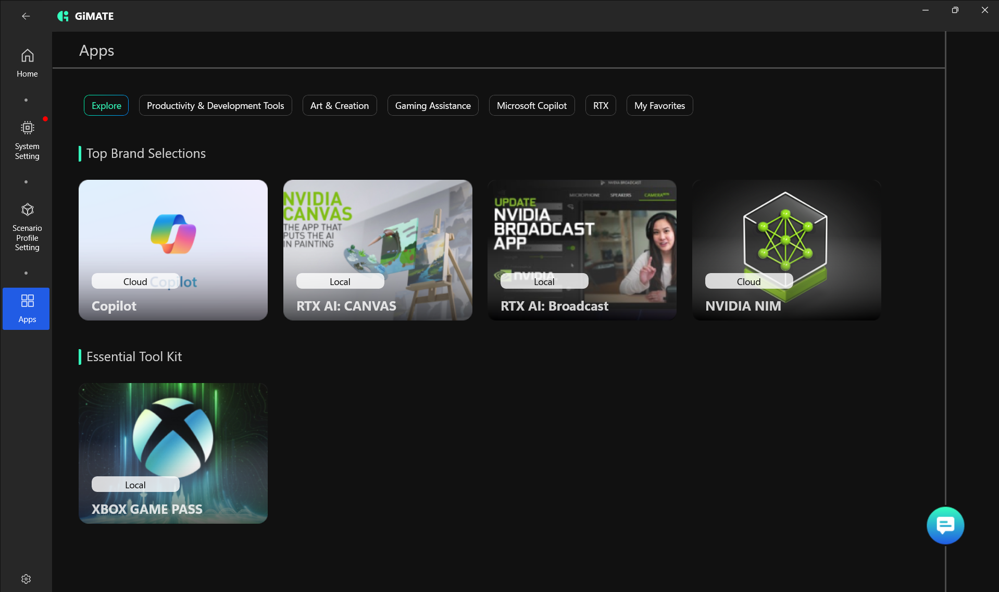Open the Copilot app card
Image resolution: width=999 pixels, height=592 pixels.
click(x=173, y=250)
